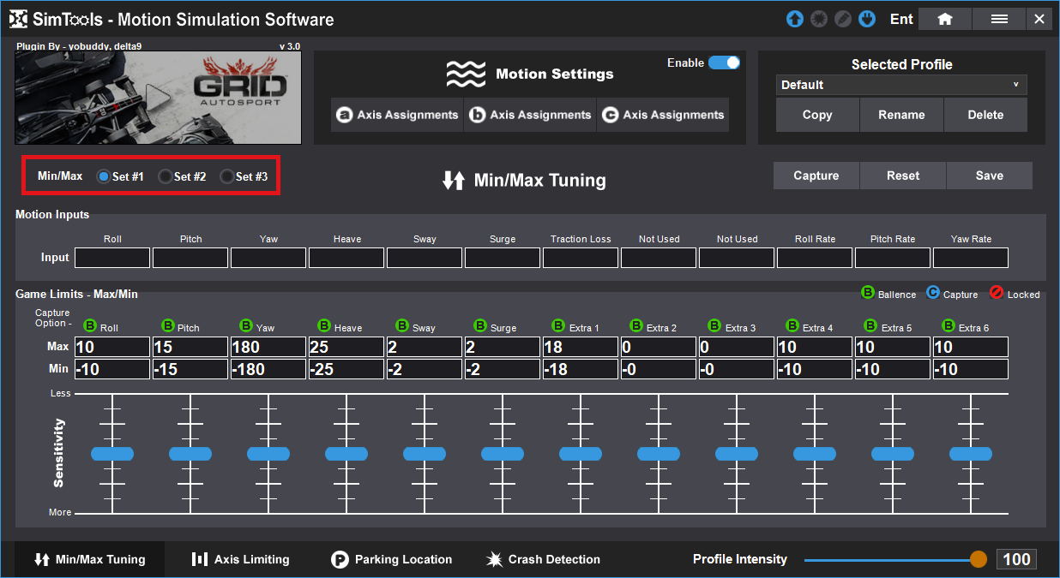The image size is (1060, 578).
Task: Open the A Axis Assignments section
Action: pos(397,115)
